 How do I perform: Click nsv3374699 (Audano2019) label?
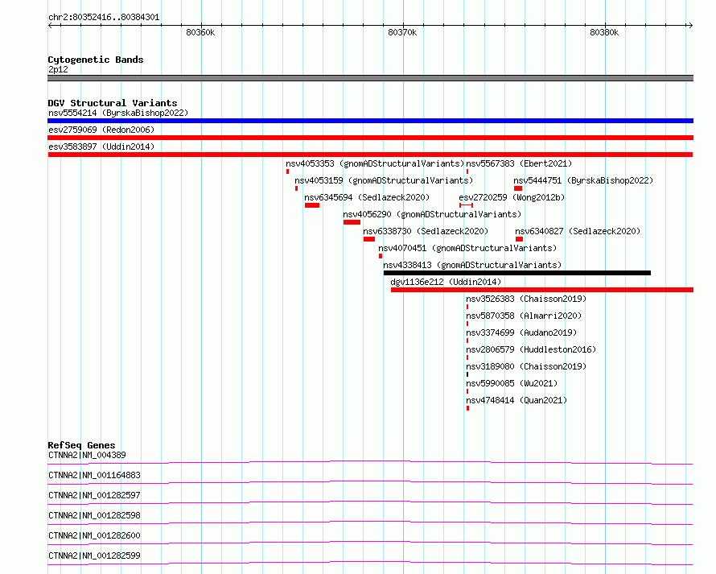click(x=521, y=332)
